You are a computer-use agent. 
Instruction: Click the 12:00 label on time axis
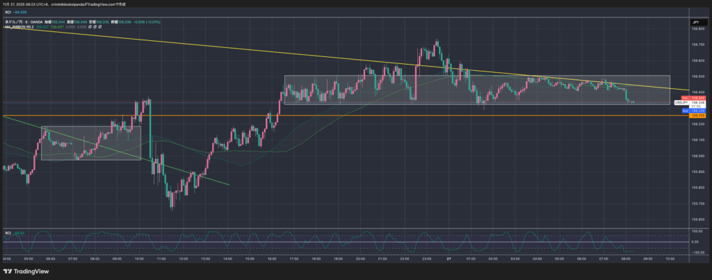pos(182,258)
